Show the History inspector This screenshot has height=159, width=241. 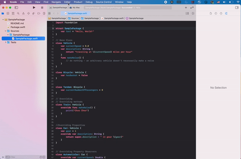(x=216, y=14)
